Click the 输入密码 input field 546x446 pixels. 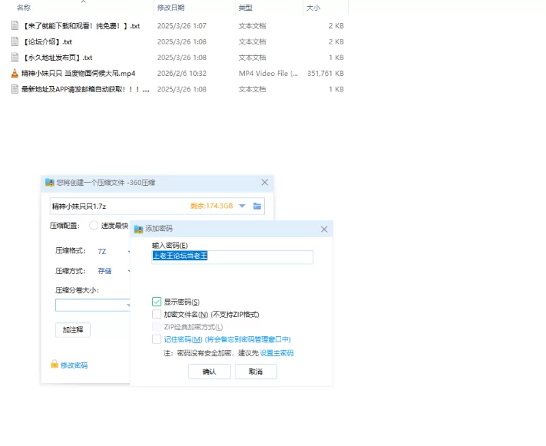tap(232, 257)
